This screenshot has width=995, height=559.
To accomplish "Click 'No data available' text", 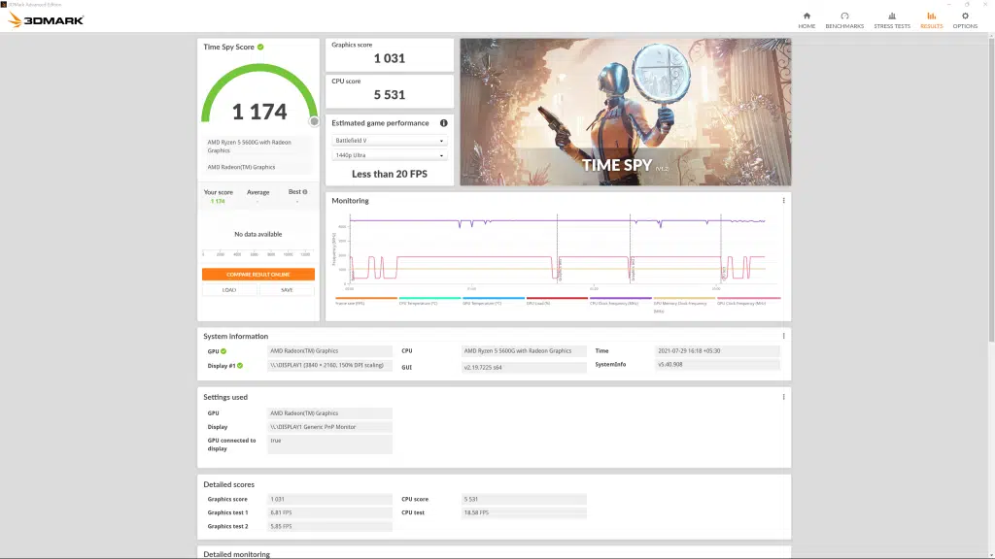I will click(257, 234).
